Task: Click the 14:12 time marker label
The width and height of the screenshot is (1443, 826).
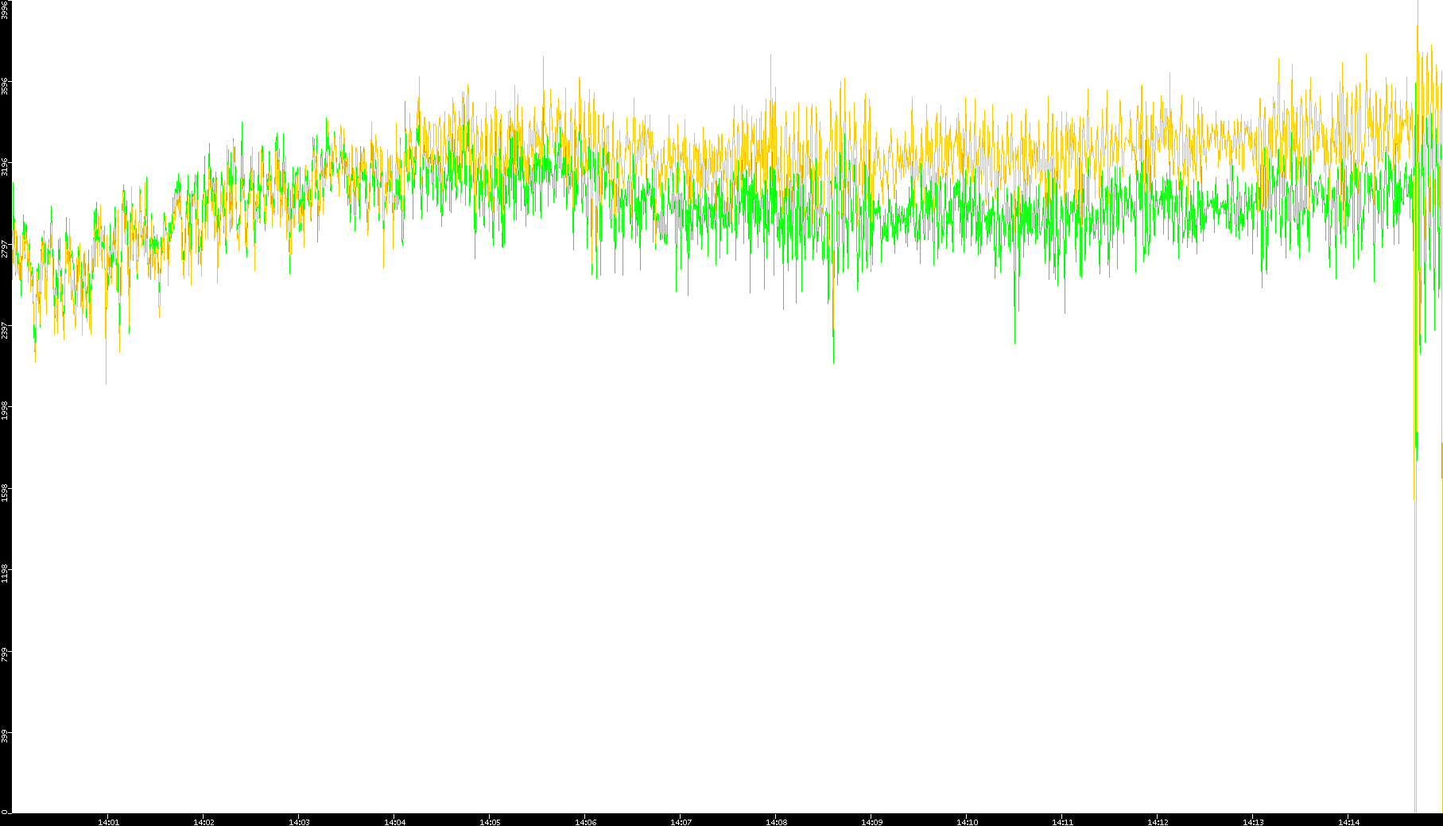Action: 1158,822
